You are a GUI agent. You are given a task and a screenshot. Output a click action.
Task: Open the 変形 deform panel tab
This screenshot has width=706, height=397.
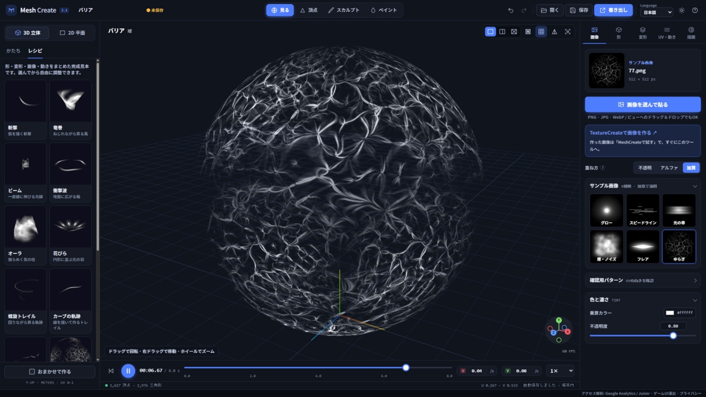click(x=643, y=32)
